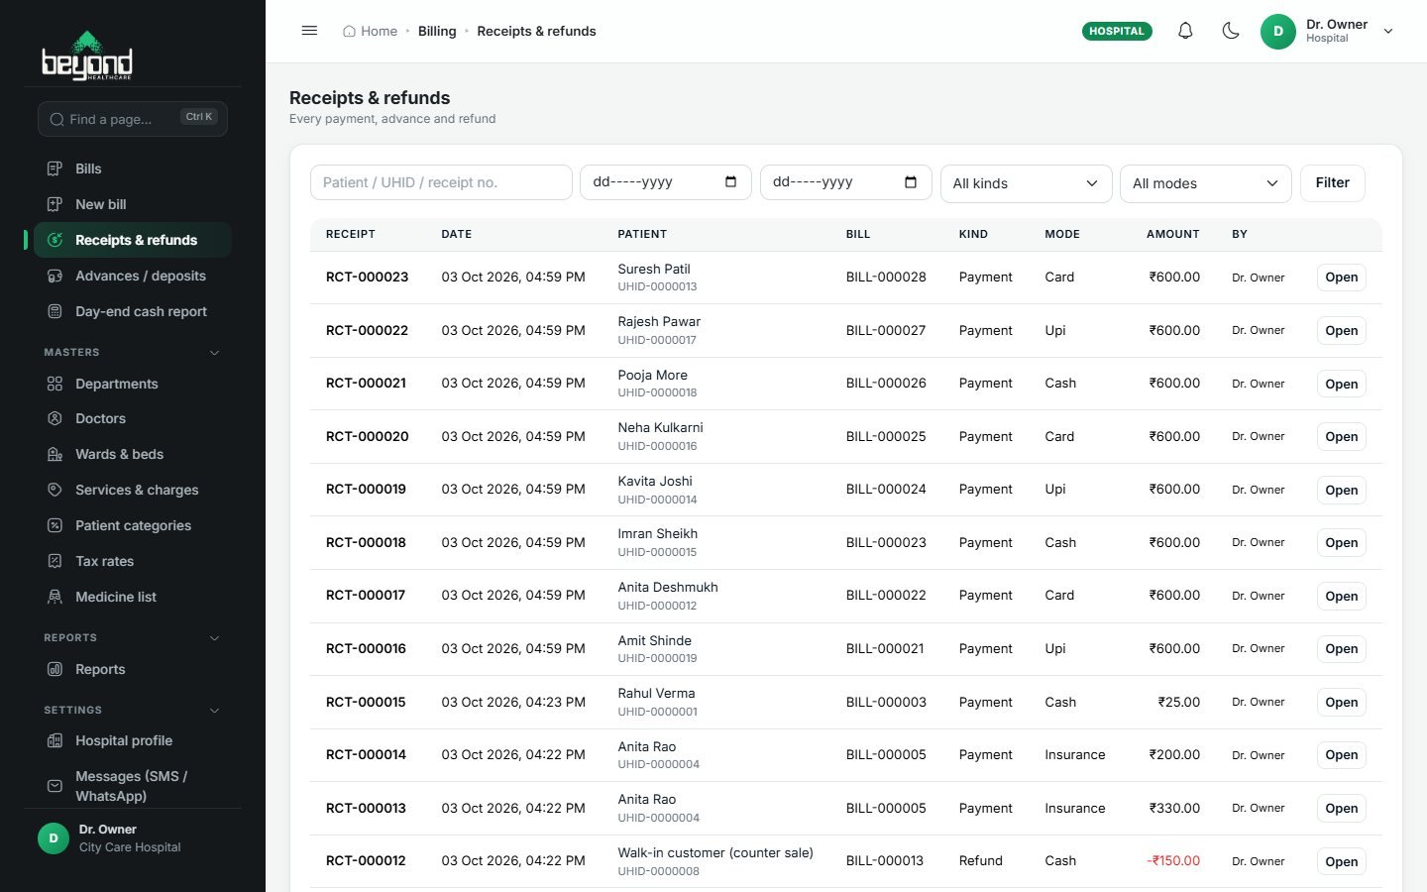
Task: Click the Tax rates icon
Action: point(55,561)
